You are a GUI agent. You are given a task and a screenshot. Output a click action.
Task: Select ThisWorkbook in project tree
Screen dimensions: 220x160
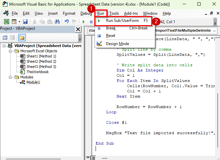(x=38, y=72)
